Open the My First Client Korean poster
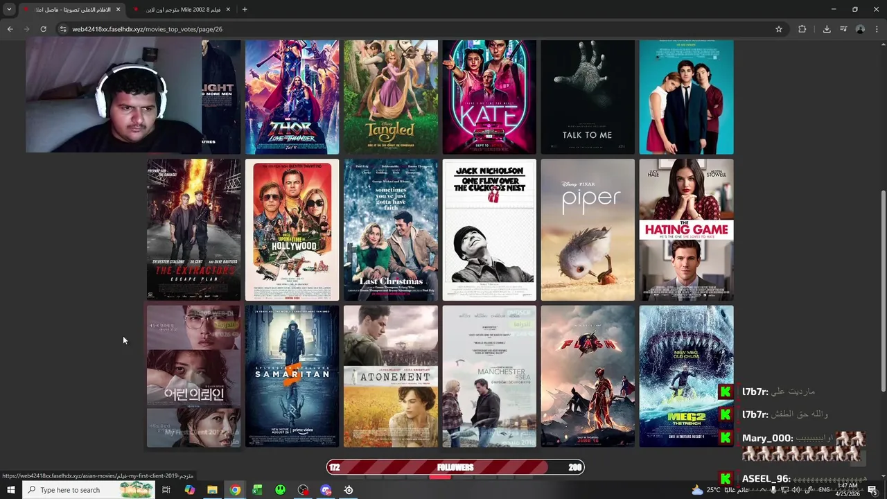This screenshot has width=887, height=499. [x=193, y=376]
